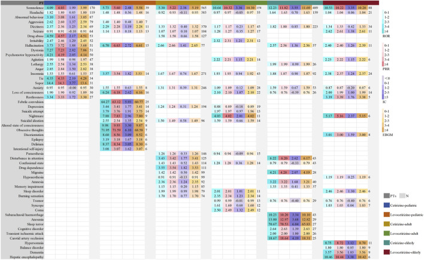This screenshot has width=424, height=260.
Task: Click the Dystonia row label
Action: (37, 50)
